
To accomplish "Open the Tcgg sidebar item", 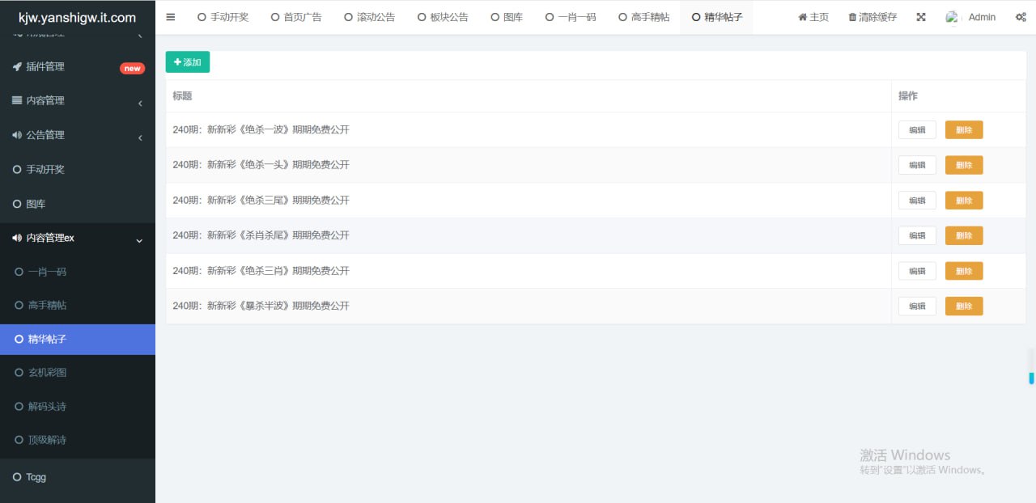I will tap(36, 477).
